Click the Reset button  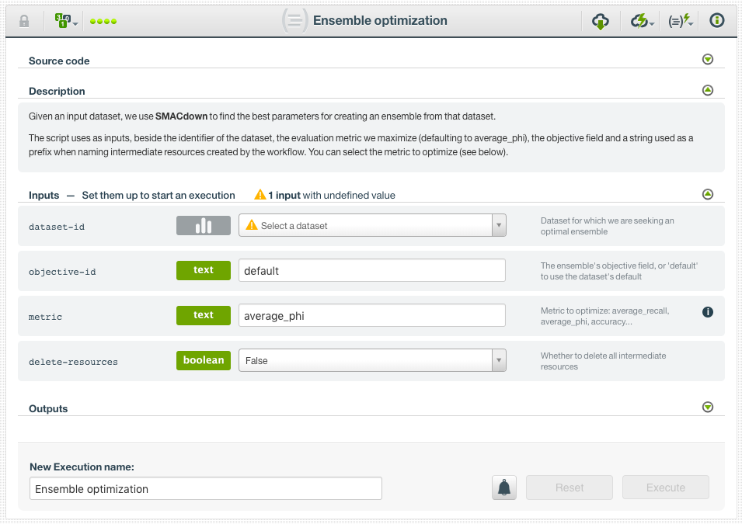[569, 488]
